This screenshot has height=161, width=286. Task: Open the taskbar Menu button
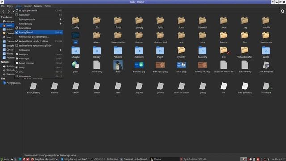point(5,159)
